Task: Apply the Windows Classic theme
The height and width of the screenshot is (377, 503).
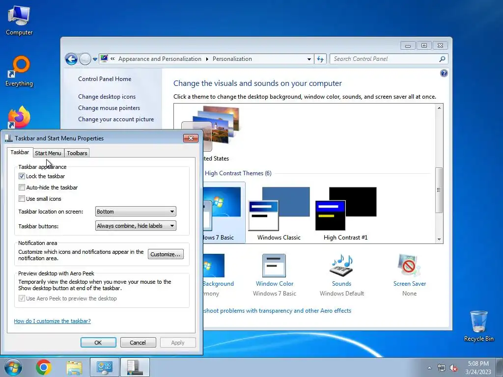Action: 279,213
